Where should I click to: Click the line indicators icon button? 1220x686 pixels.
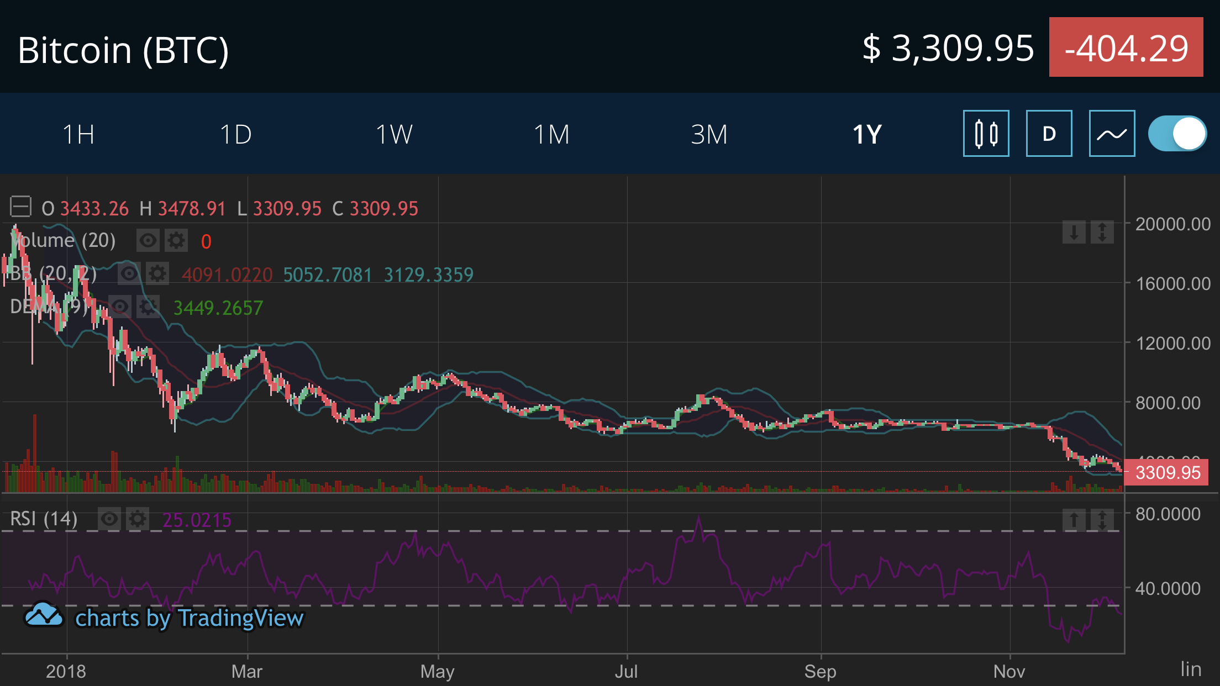pos(1112,134)
